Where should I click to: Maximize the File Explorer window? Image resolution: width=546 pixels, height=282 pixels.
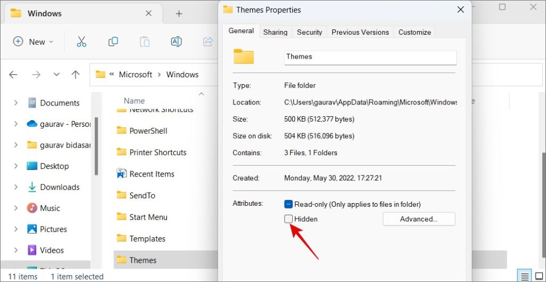[502, 7]
